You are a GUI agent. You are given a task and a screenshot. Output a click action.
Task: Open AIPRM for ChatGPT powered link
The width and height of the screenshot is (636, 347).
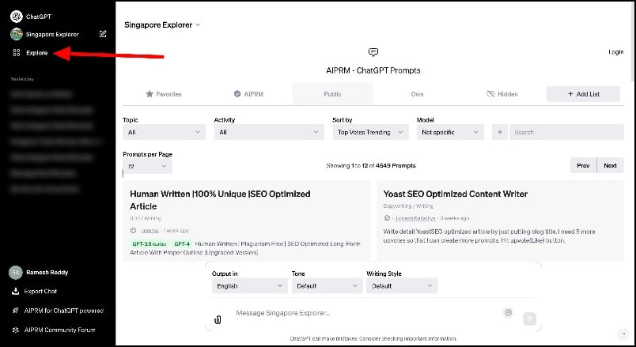[64, 311]
